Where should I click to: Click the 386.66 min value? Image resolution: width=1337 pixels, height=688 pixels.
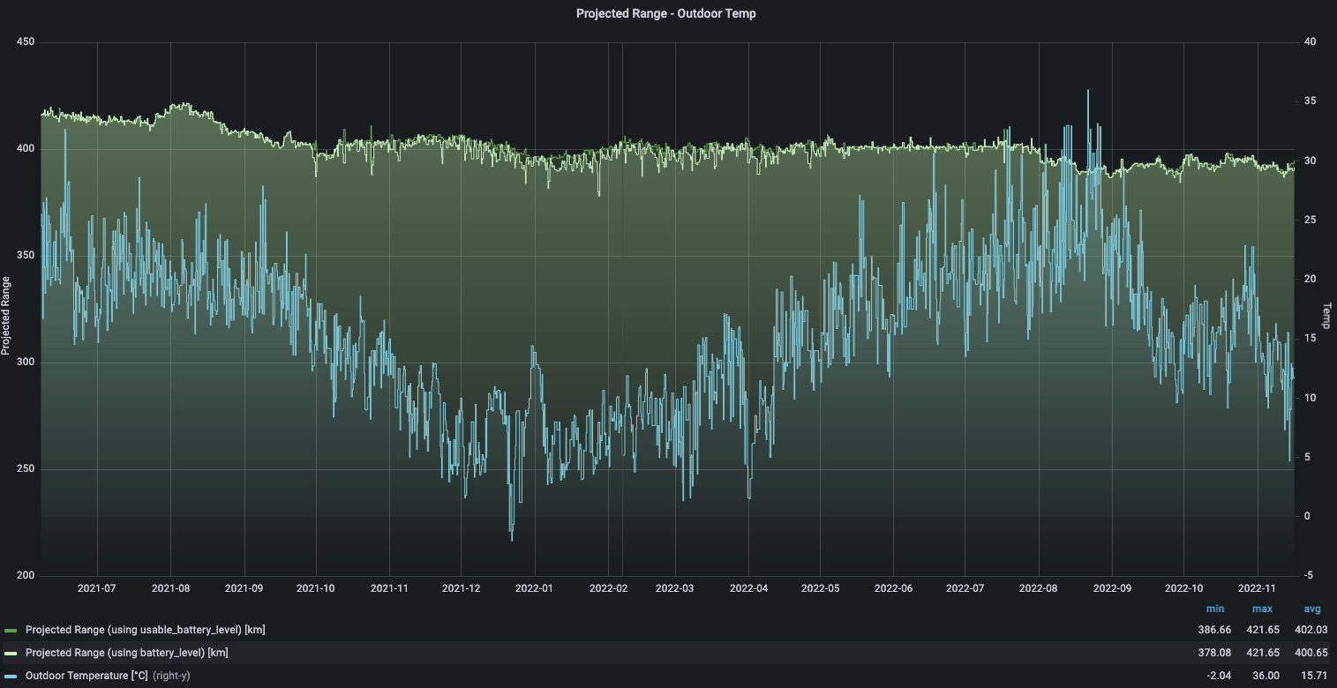[1213, 630]
